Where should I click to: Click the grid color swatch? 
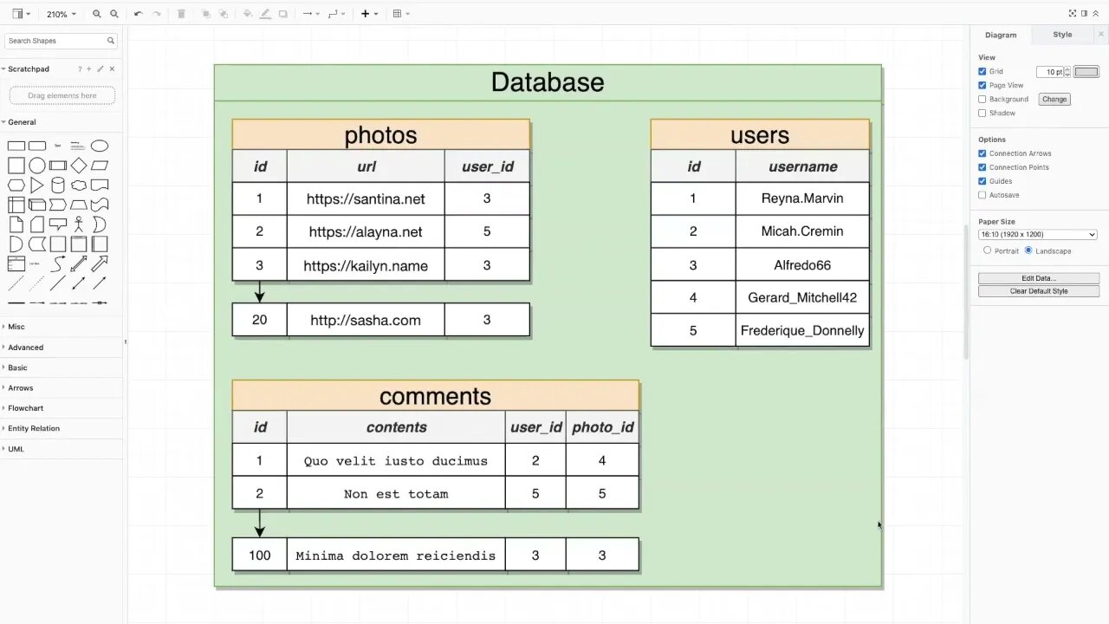(1086, 72)
